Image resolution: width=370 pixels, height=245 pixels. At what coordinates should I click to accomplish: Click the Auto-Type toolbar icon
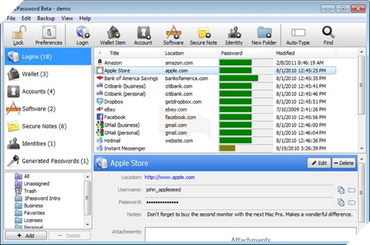297,34
